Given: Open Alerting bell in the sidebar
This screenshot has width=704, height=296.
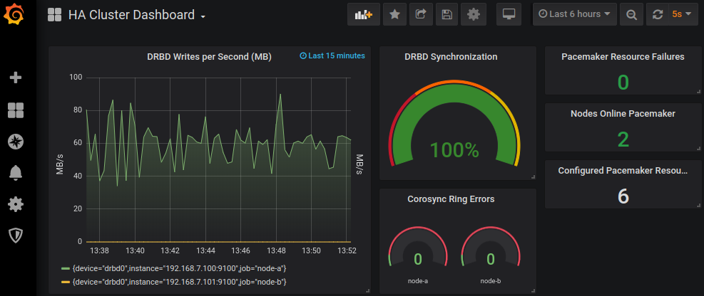Looking at the screenshot, I should pos(16,172).
